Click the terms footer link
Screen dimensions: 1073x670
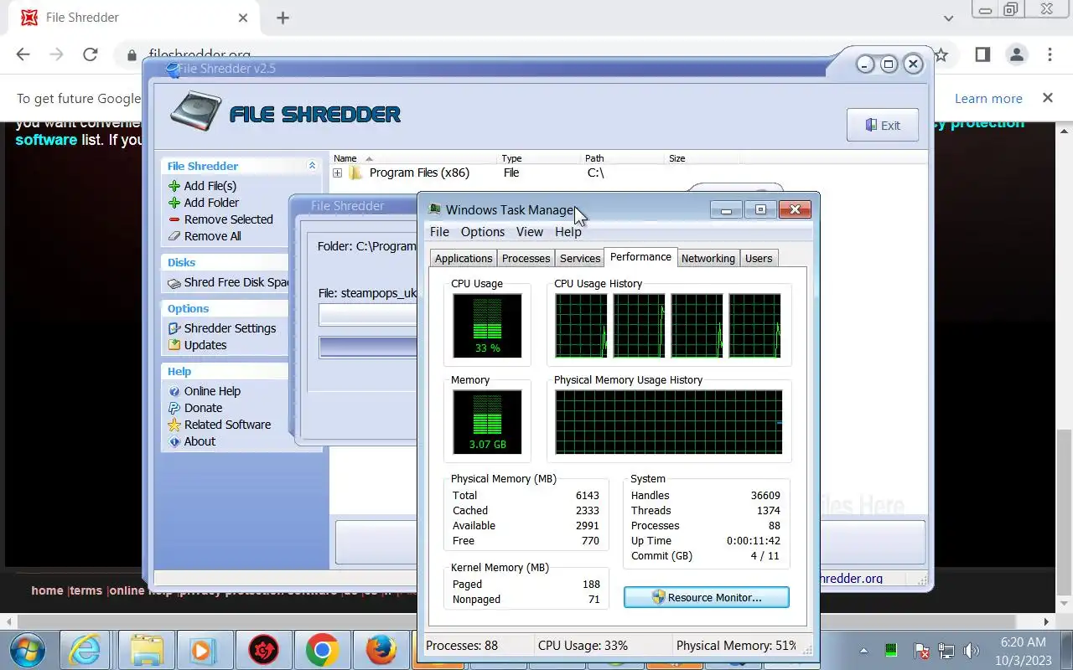[x=86, y=590]
